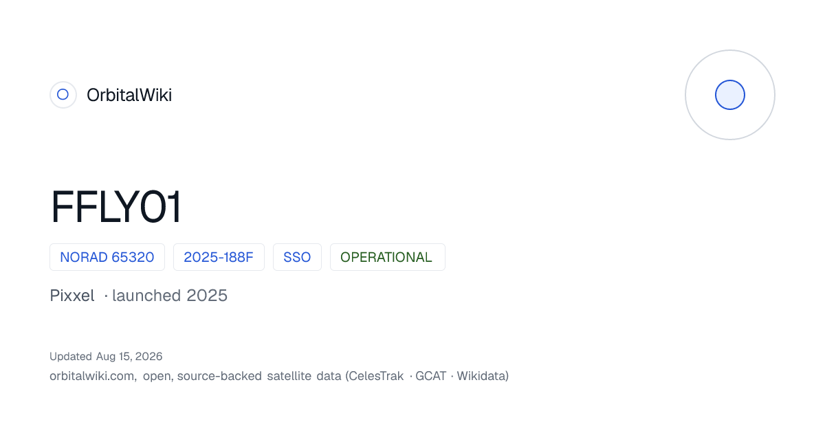Image resolution: width=825 pixels, height=433 pixels.
Task: Click the green OPERATIONAL status badge
Action: pyautogui.click(x=387, y=257)
